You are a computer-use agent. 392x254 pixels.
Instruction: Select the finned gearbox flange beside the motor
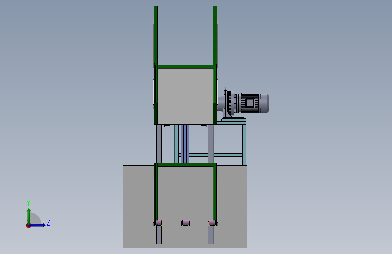coord(231,103)
